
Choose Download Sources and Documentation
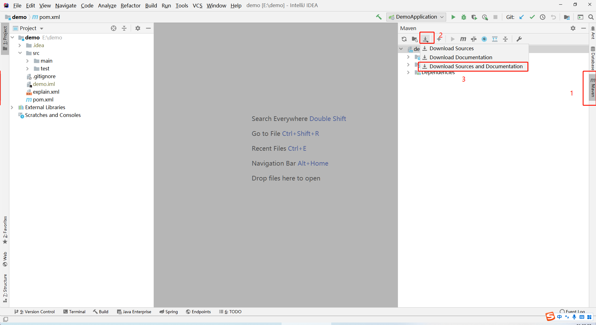point(474,66)
